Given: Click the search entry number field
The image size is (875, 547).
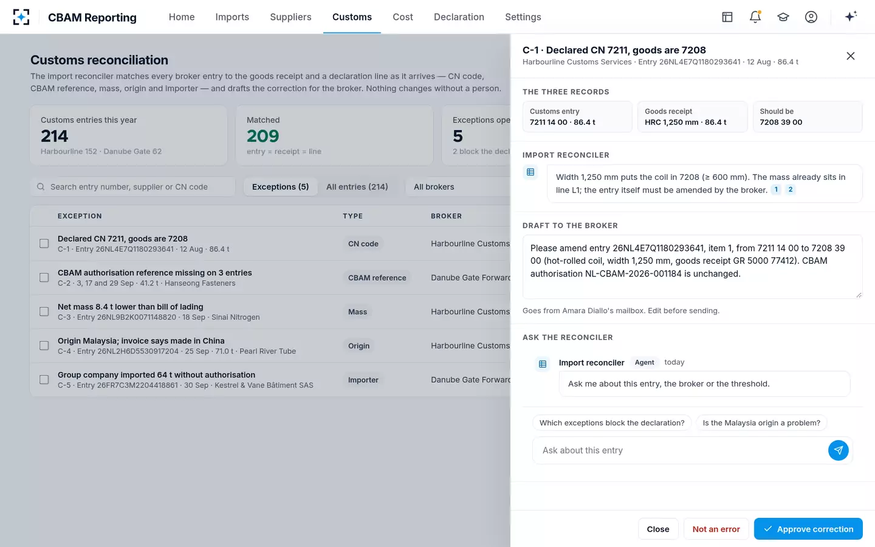Looking at the screenshot, I should pos(132,187).
